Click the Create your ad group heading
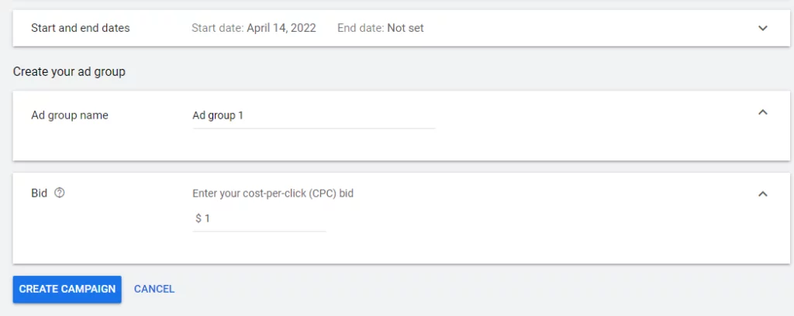794x316 pixels. point(69,72)
